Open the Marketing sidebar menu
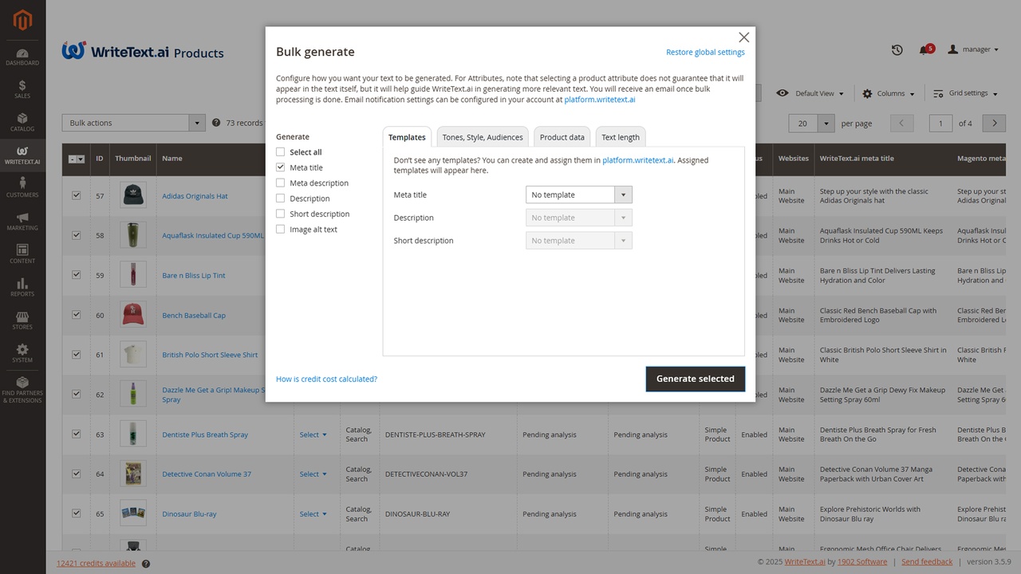 pos(22,220)
